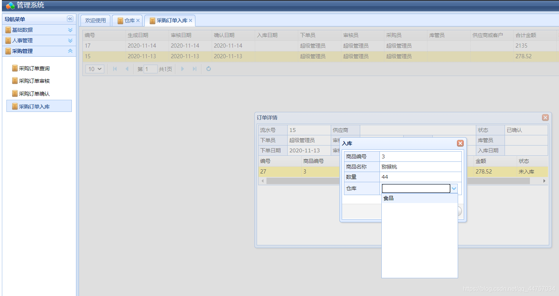Expand the 基础数据 accordion section
Image resolution: width=559 pixels, height=296 pixels.
[x=70, y=30]
